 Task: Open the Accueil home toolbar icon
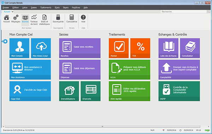[6, 19]
